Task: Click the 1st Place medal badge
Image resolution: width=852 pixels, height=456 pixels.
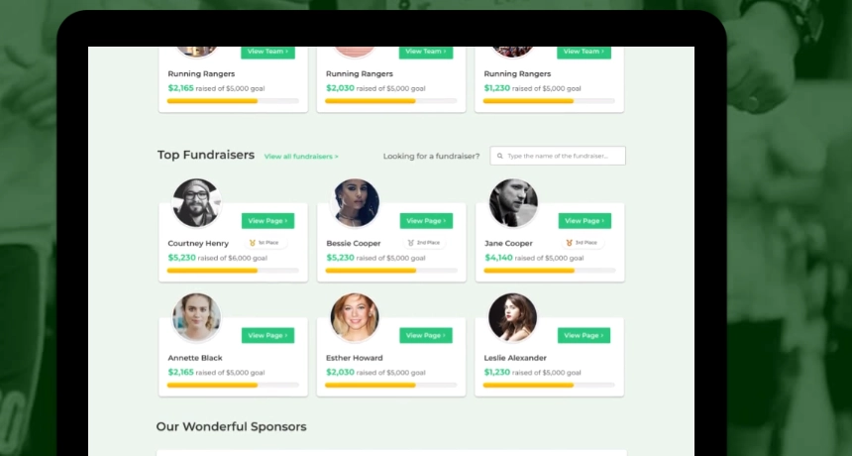Action: pyautogui.click(x=265, y=243)
